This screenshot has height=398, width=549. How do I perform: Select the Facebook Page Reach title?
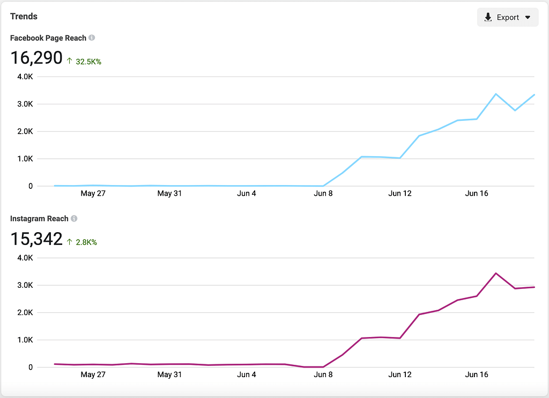[48, 38]
